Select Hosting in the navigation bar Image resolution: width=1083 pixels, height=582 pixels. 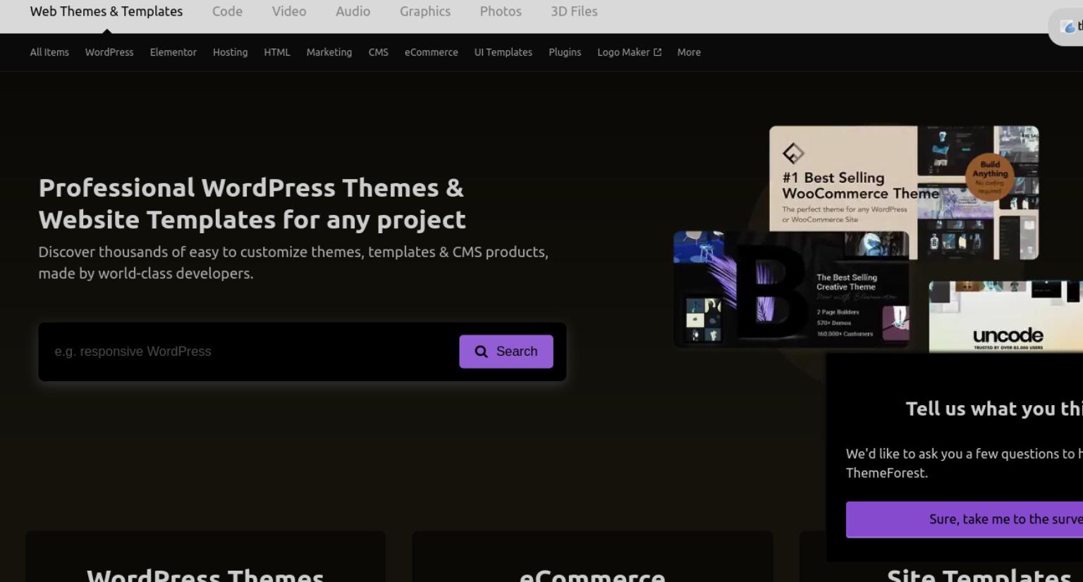coord(231,52)
